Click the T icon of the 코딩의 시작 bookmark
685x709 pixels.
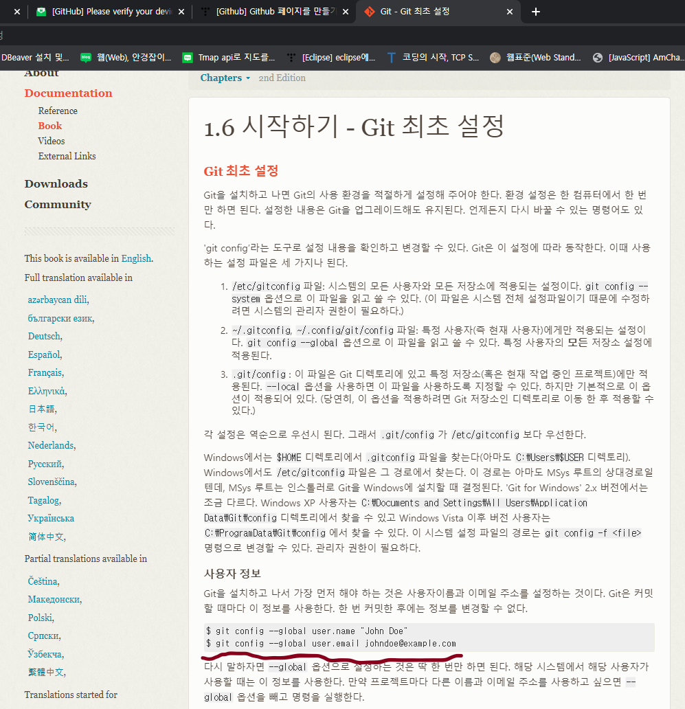392,58
